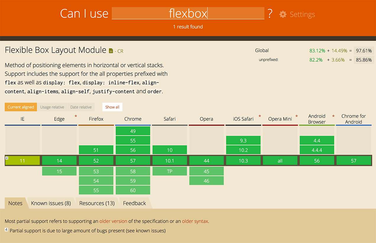Viewport: 376px width, 243px height.
Task: Follow the 'older syntax' link
Action: 195,221
